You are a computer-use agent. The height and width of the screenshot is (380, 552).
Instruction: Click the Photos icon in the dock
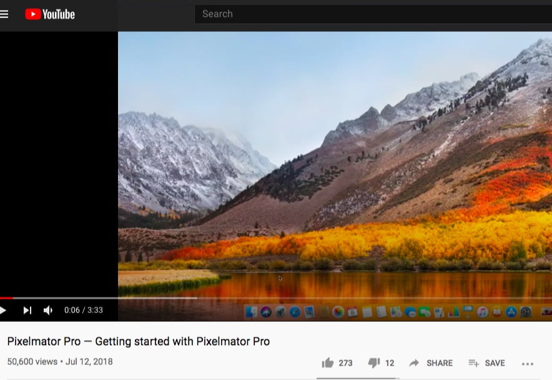coord(338,311)
